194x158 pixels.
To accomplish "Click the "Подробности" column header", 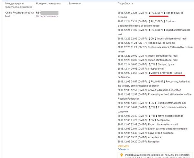I will point(125,4).
